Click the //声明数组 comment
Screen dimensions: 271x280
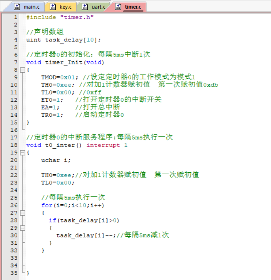(x=45, y=32)
